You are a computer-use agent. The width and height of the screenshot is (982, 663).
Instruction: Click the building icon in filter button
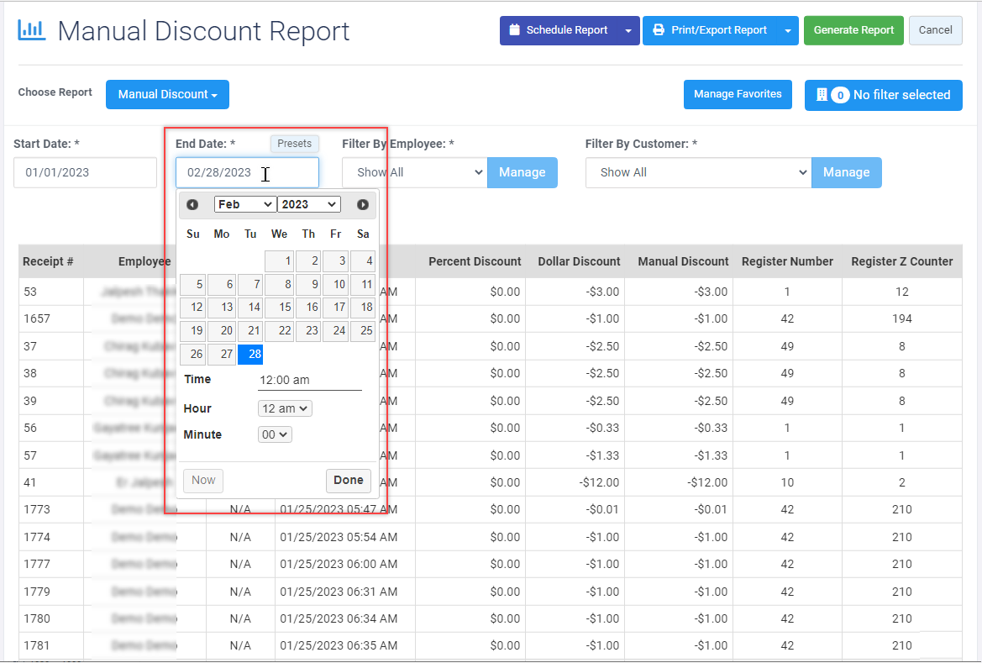pyautogui.click(x=822, y=95)
